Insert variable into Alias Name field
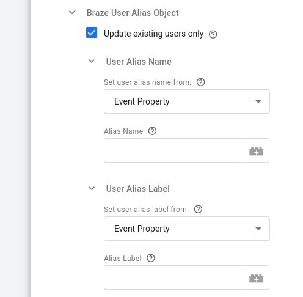The image size is (303, 297). (x=257, y=150)
